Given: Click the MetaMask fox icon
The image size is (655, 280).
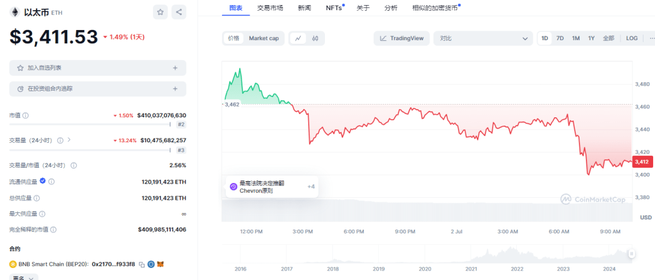Looking at the screenshot, I should coord(162,264).
